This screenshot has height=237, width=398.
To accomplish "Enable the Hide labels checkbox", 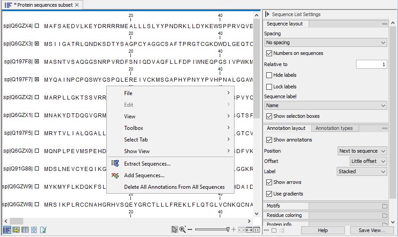I will point(269,75).
